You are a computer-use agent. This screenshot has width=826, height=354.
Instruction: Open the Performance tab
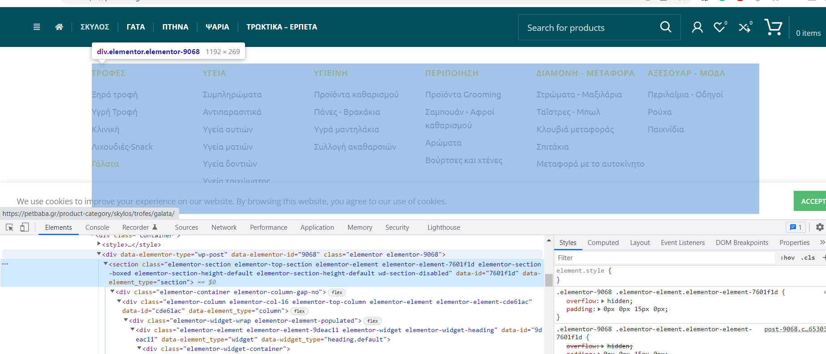[x=269, y=227]
